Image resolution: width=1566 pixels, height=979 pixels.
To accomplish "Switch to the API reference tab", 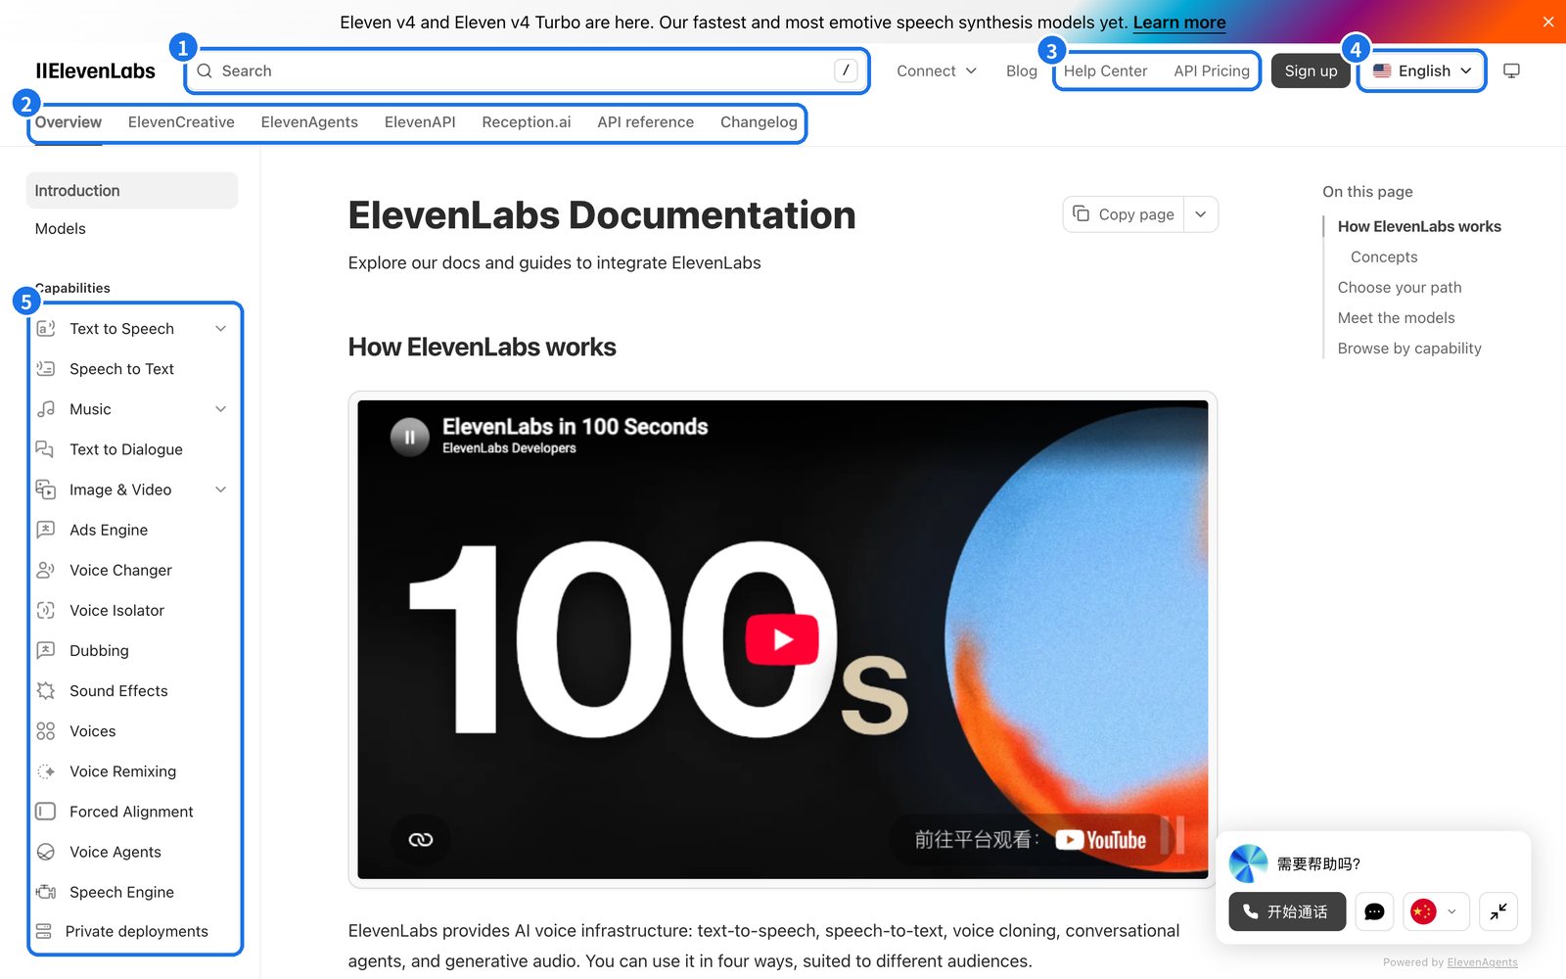I will pos(645,122).
